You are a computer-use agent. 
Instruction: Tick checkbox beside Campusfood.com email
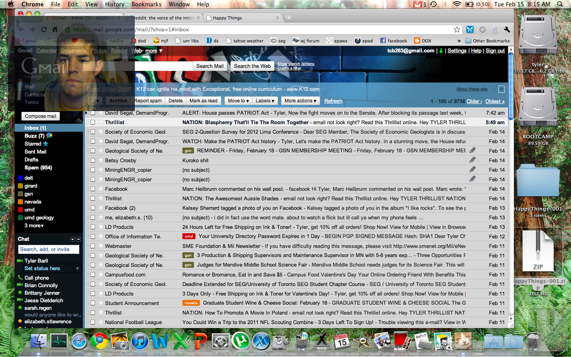93,274
